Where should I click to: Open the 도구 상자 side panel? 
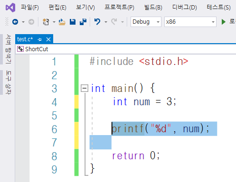(8, 82)
